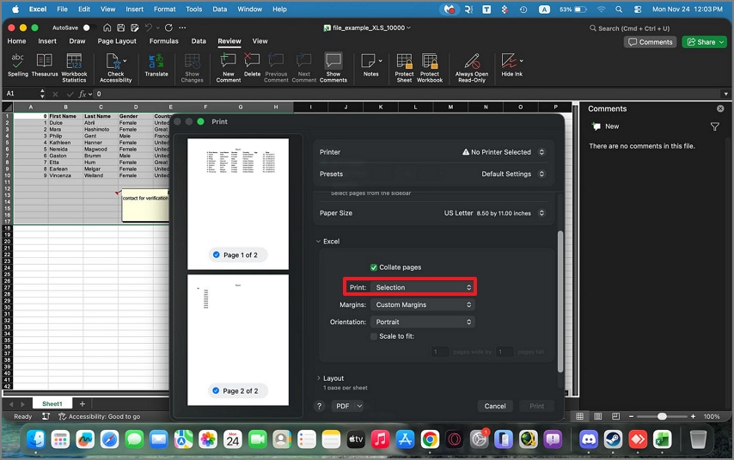Click the zoom in plus button
Image resolution: width=734 pixels, height=460 pixels.
point(693,416)
